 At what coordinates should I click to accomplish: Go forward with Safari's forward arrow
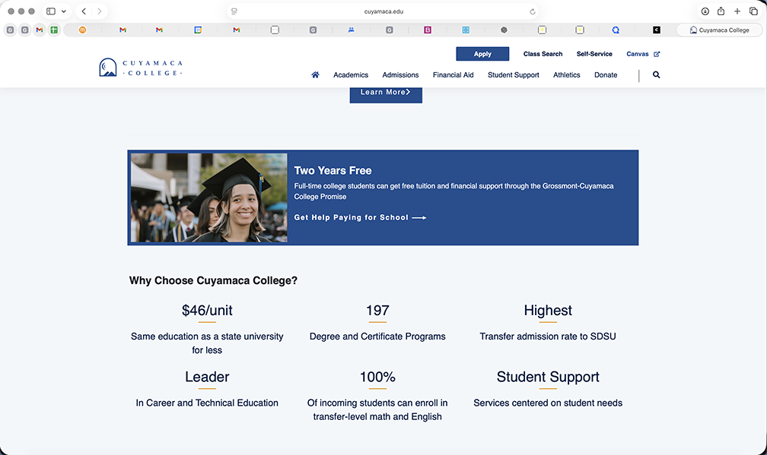[x=99, y=11]
